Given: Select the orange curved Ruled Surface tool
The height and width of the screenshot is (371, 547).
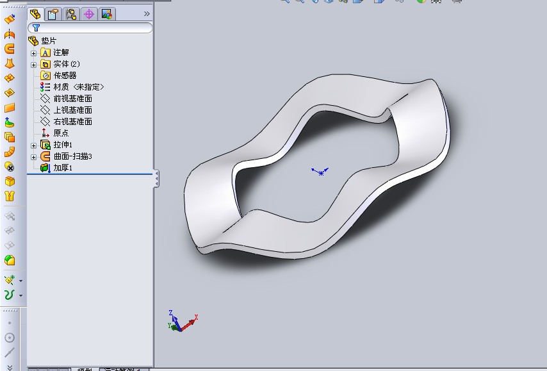Looking at the screenshot, I should (10, 152).
